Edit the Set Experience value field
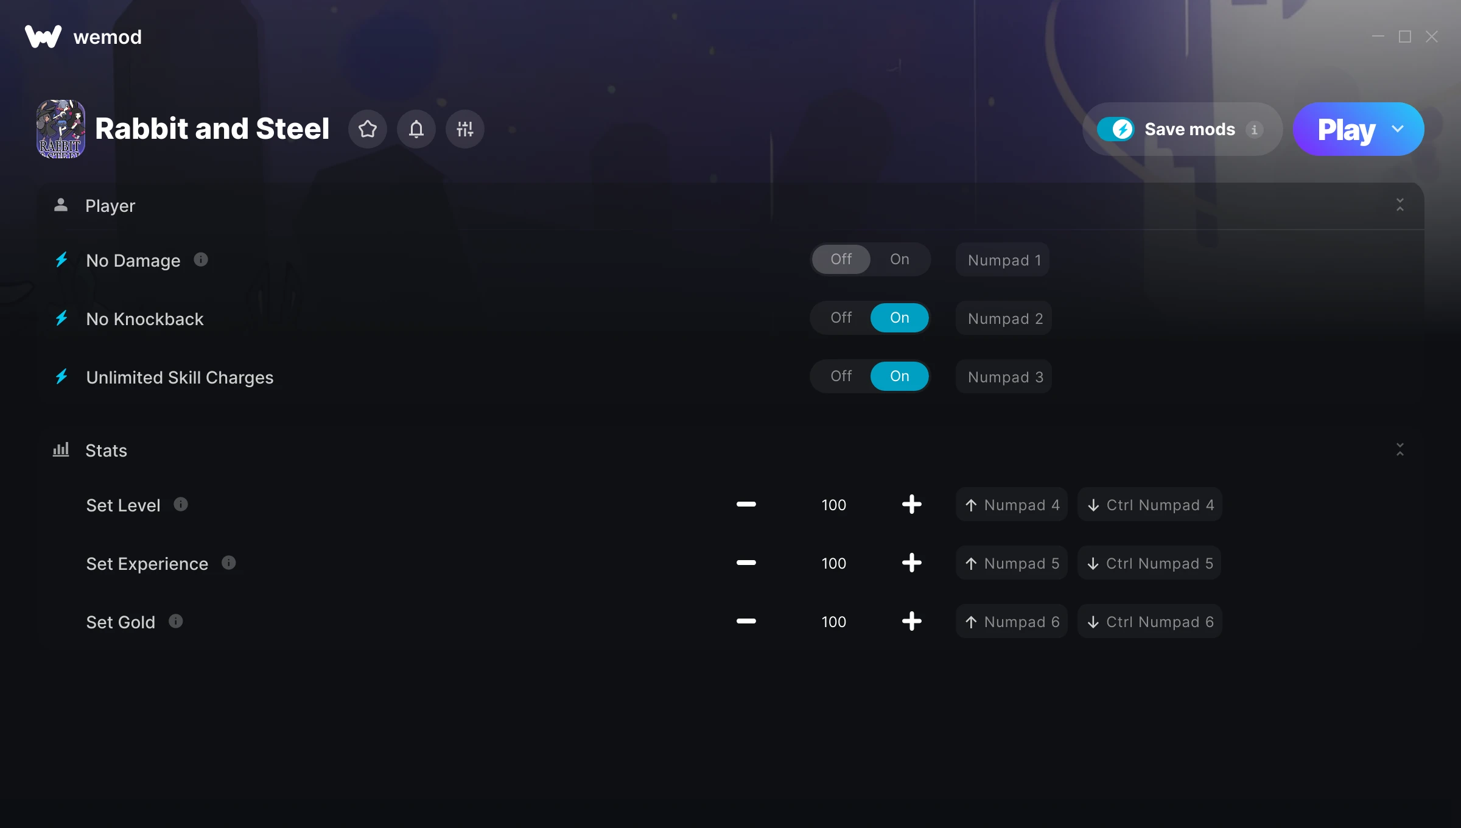This screenshot has width=1461, height=828. coord(833,563)
